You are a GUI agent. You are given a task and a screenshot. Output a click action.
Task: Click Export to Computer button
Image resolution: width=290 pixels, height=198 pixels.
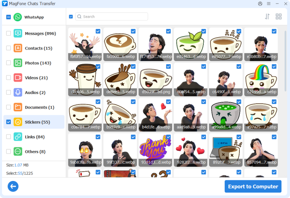(253, 186)
